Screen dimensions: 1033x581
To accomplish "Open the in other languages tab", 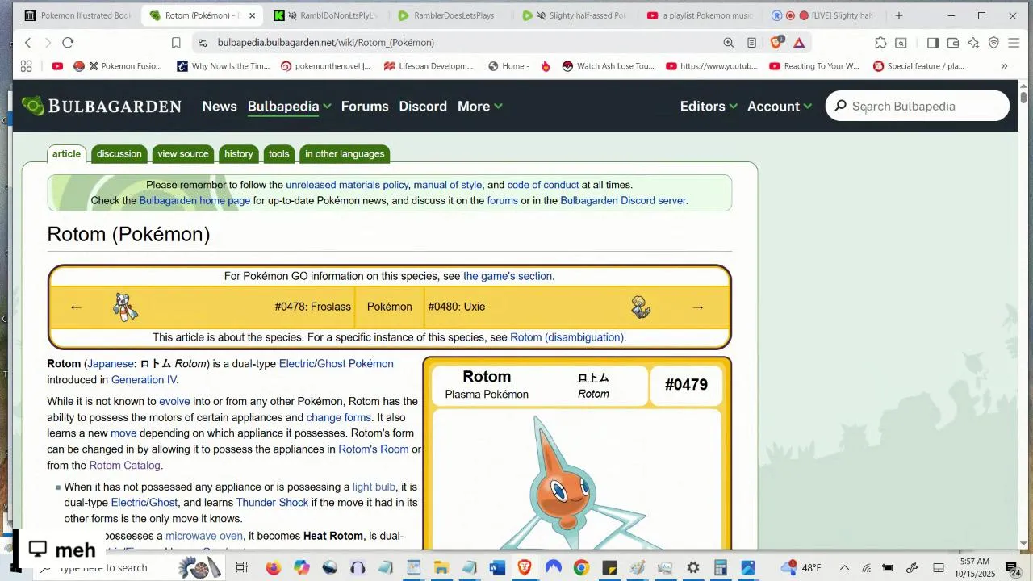I will (345, 154).
